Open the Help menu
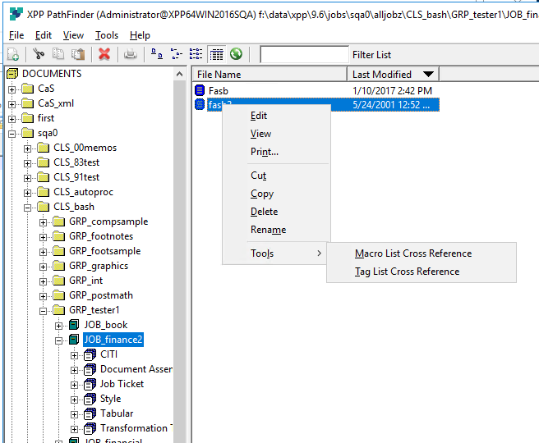The height and width of the screenshot is (443, 539). (x=140, y=35)
